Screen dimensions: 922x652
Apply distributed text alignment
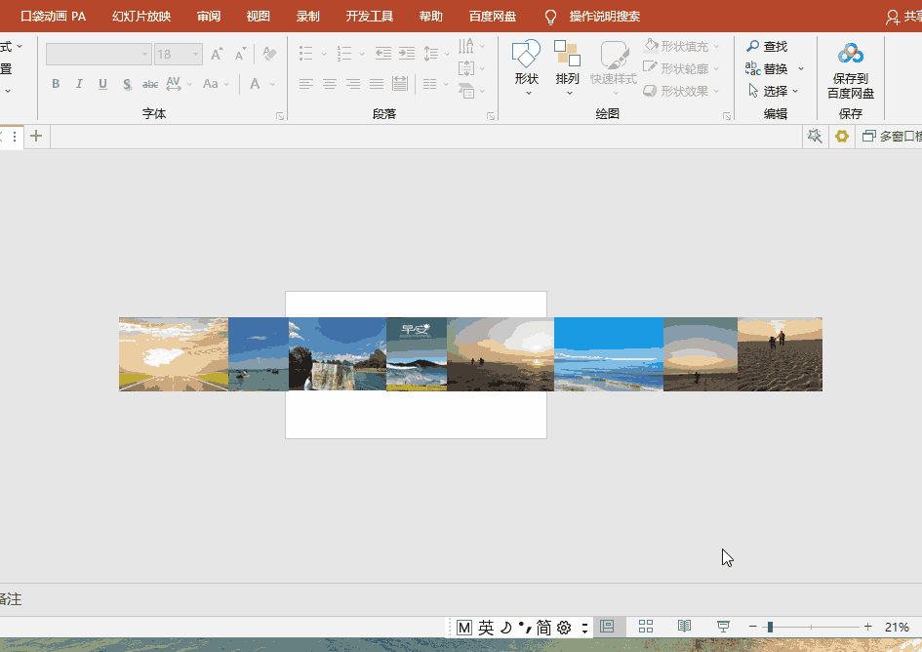[x=400, y=84]
